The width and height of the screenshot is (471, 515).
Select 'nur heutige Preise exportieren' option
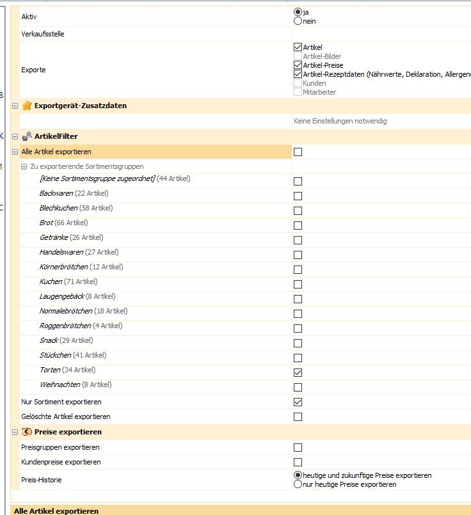point(298,484)
